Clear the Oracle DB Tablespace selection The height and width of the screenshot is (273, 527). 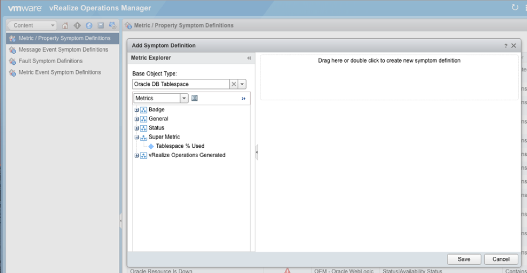(x=234, y=84)
